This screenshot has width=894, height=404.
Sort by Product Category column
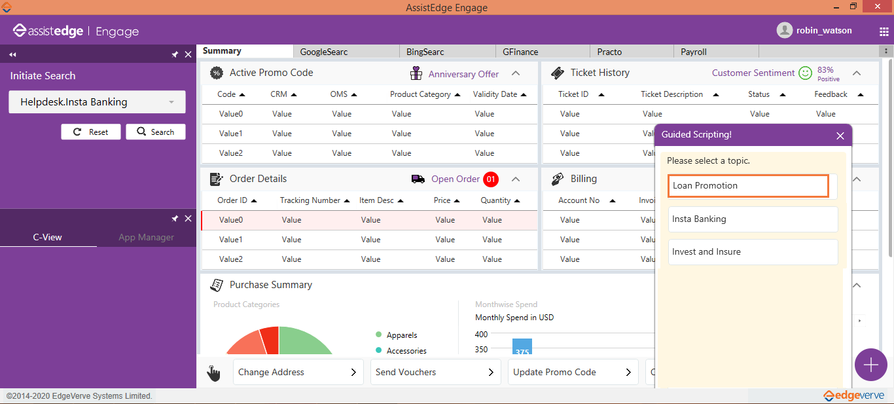click(425, 94)
